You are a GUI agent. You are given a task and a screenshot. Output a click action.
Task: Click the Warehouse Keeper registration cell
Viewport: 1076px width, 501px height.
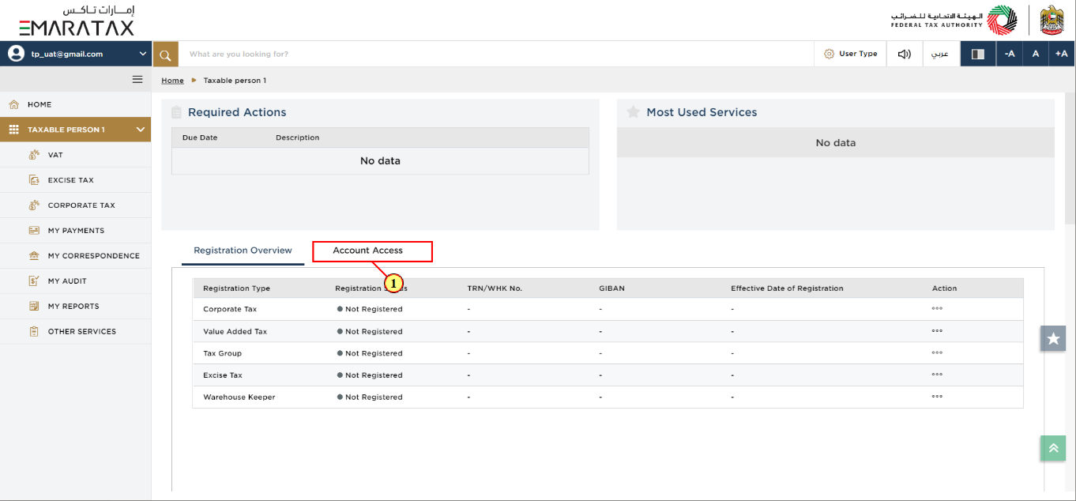click(x=239, y=397)
